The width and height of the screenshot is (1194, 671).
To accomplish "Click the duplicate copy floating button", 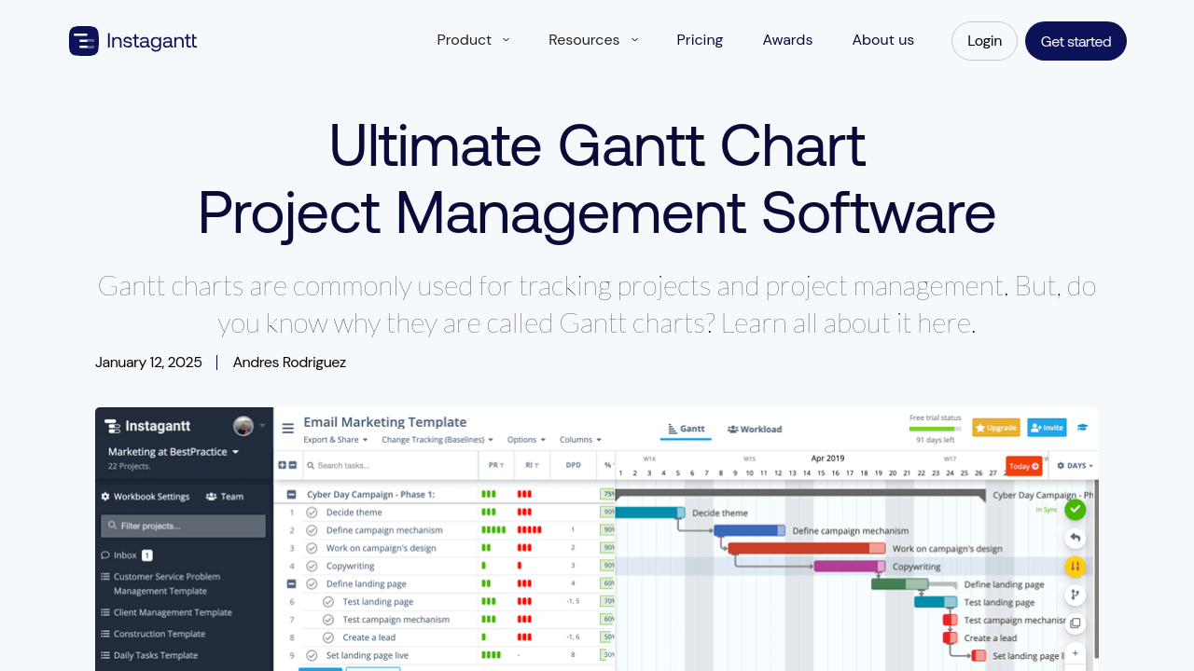I will point(1076,623).
